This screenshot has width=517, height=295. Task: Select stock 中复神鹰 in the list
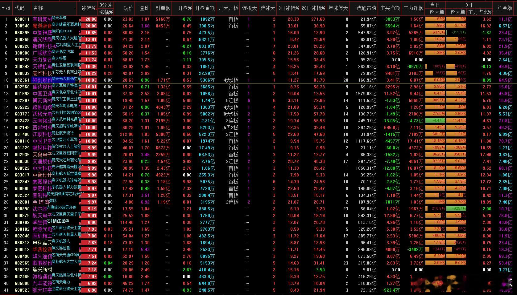43,33
